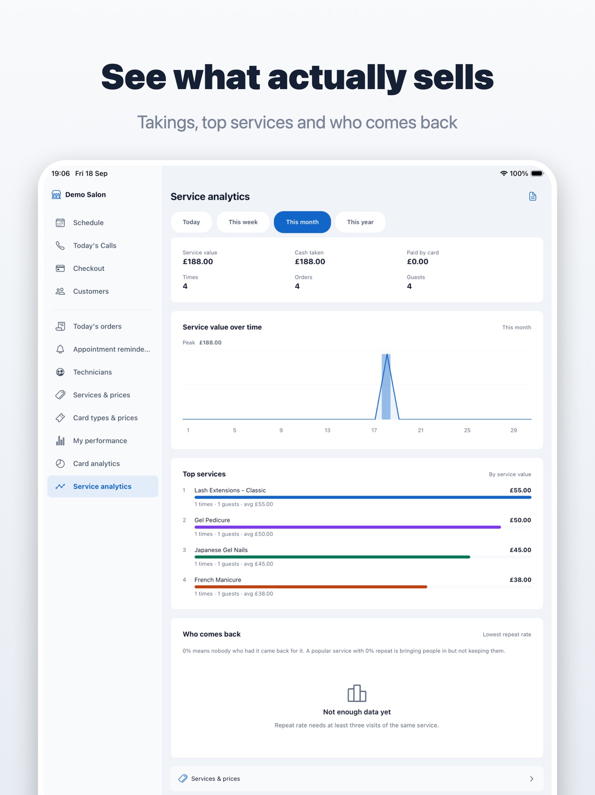Click the Card analytics pie icon
The height and width of the screenshot is (795, 595).
coord(60,463)
